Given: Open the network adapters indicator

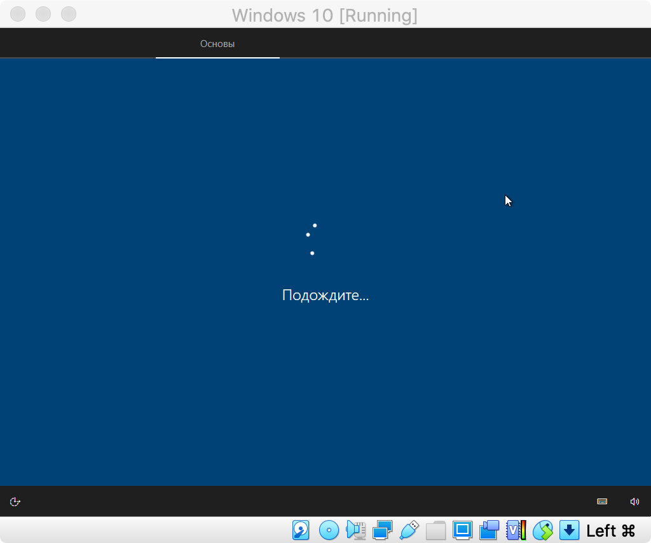Looking at the screenshot, I should coord(382,530).
